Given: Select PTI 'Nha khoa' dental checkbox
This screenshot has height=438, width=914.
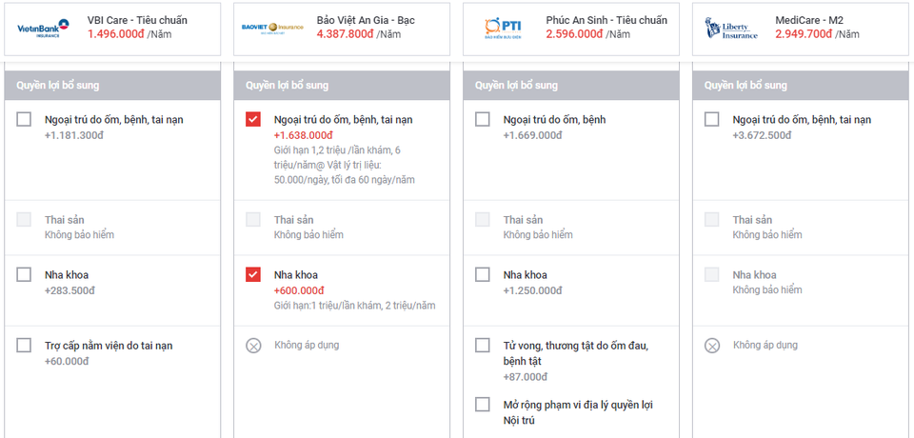Looking at the screenshot, I should 483,275.
